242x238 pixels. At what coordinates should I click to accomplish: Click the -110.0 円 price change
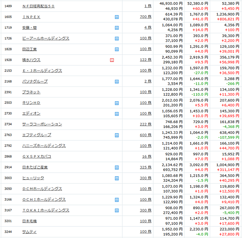click(200, 95)
